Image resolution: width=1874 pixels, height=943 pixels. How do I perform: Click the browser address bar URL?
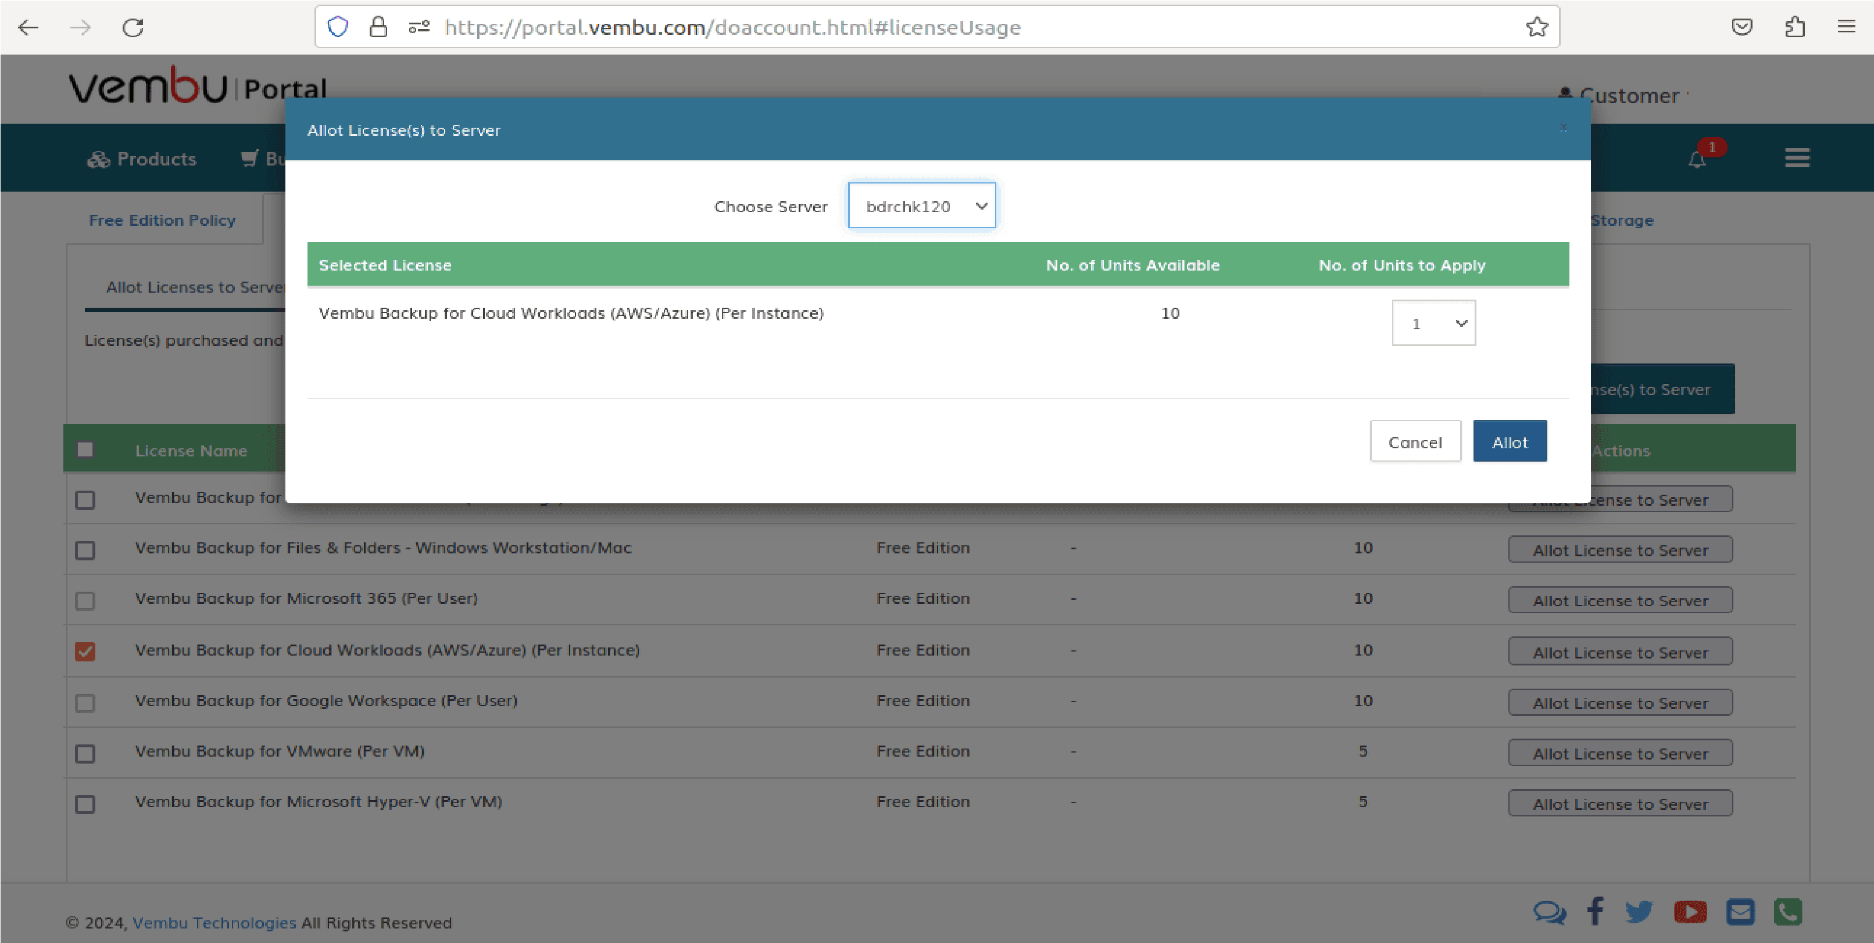[x=732, y=28]
